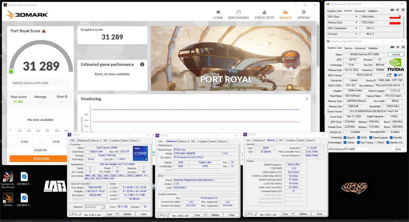Screen dimensions: 409x222
Task: Open the 3DMark Options gear
Action: click(x=303, y=14)
